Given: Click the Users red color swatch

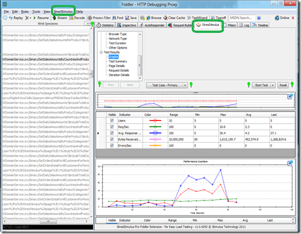Looking at the screenshot, I should [x=155, y=121].
